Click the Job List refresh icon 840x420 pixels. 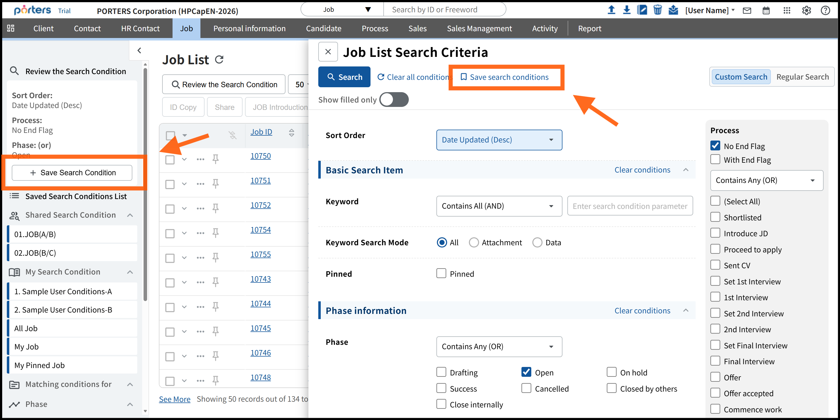tap(219, 60)
